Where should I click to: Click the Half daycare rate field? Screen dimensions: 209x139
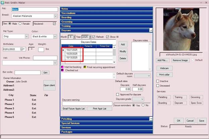point(138,89)
